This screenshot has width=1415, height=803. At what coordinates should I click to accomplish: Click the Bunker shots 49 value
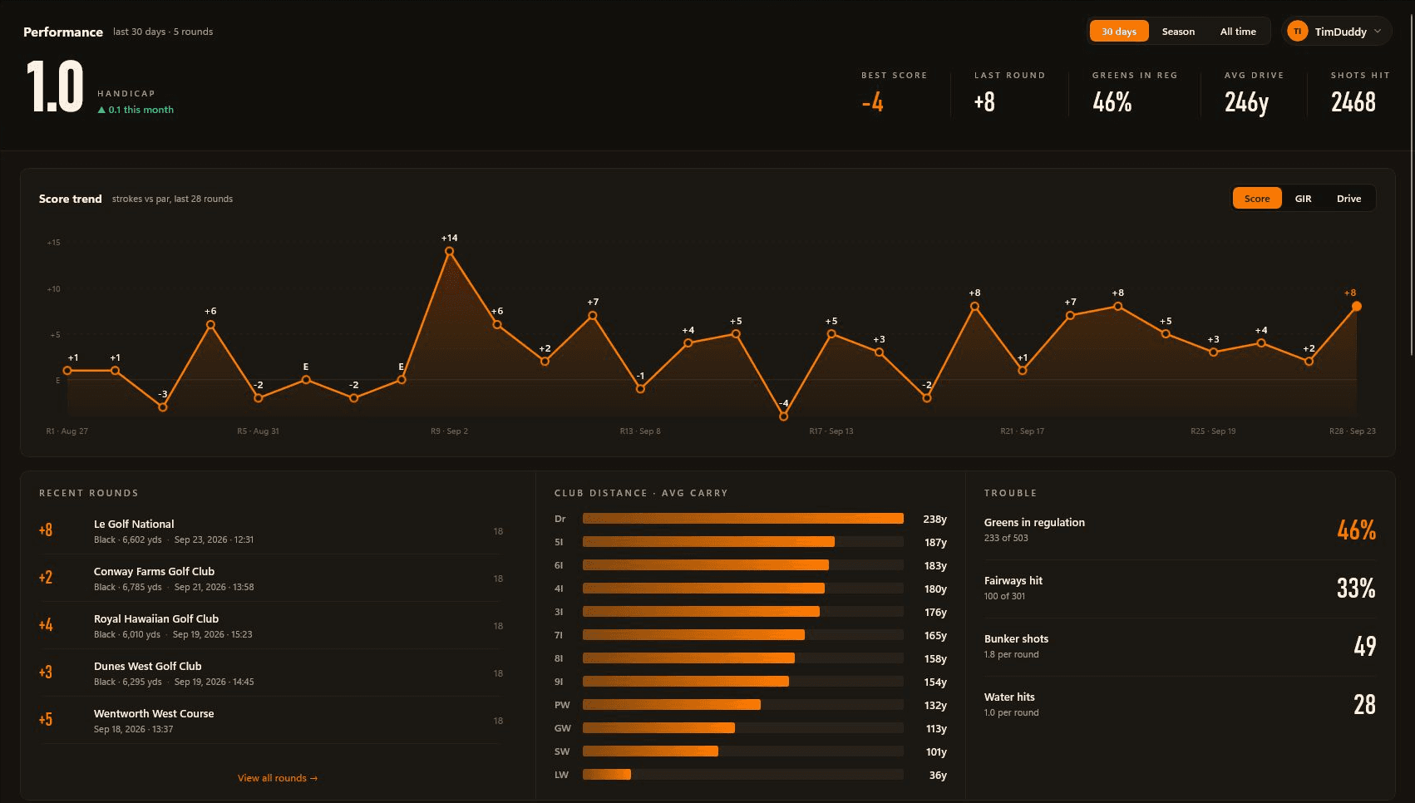pos(1365,647)
